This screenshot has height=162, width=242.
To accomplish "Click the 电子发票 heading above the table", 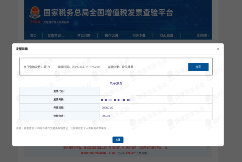I will tap(116, 84).
